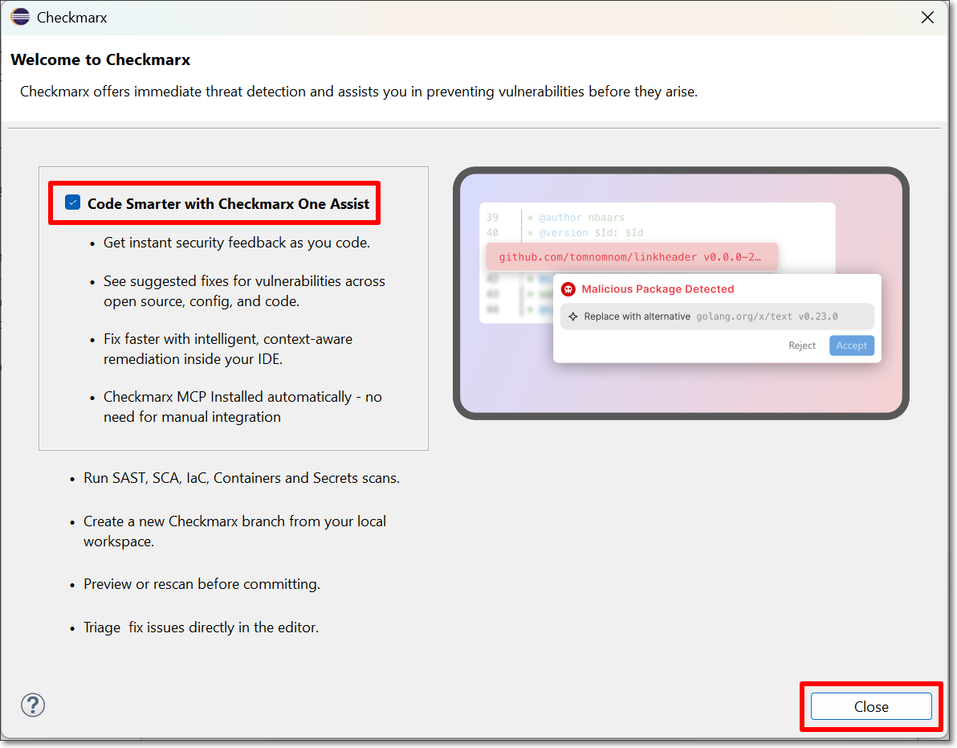
Task: Click 'Run SAST, SCA, IaC, Containers and Secrets scans.'
Action: click(242, 477)
